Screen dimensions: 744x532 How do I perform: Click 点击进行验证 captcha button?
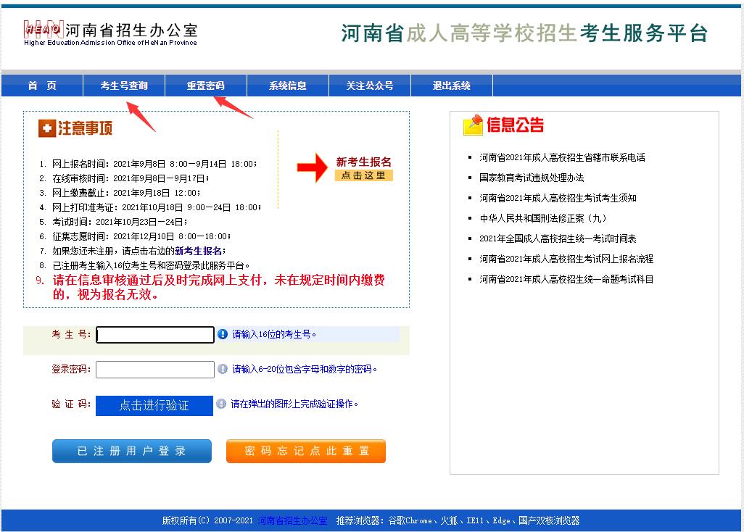pos(154,405)
